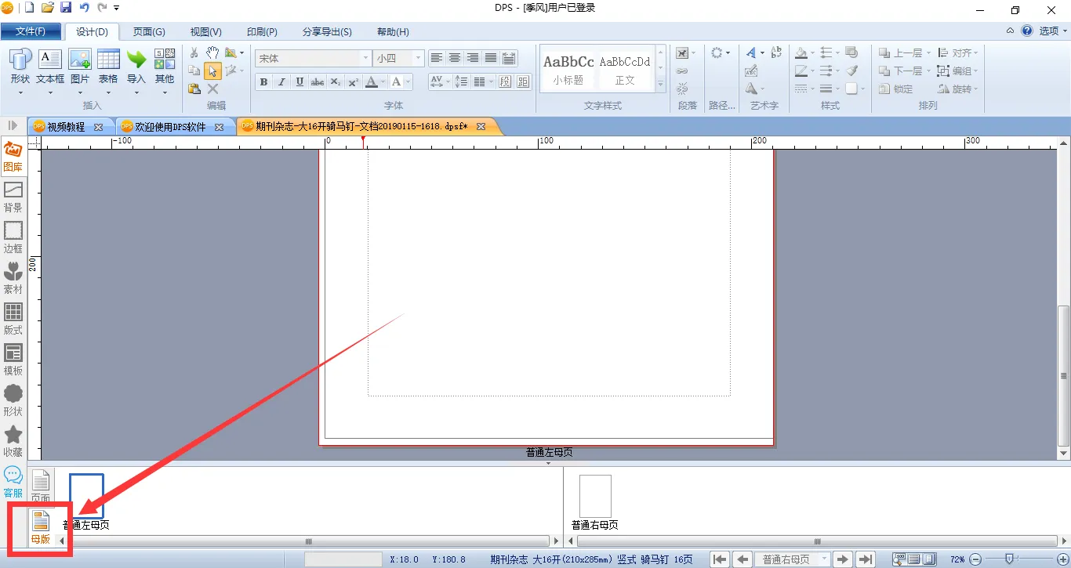
Task: Open the 边框 border sidebar panel
Action: [x=13, y=238]
